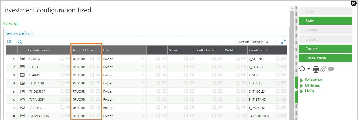Open the dropdown arrow next to the refresh icon
This screenshot has width=358, height=120.
click(x=309, y=69)
